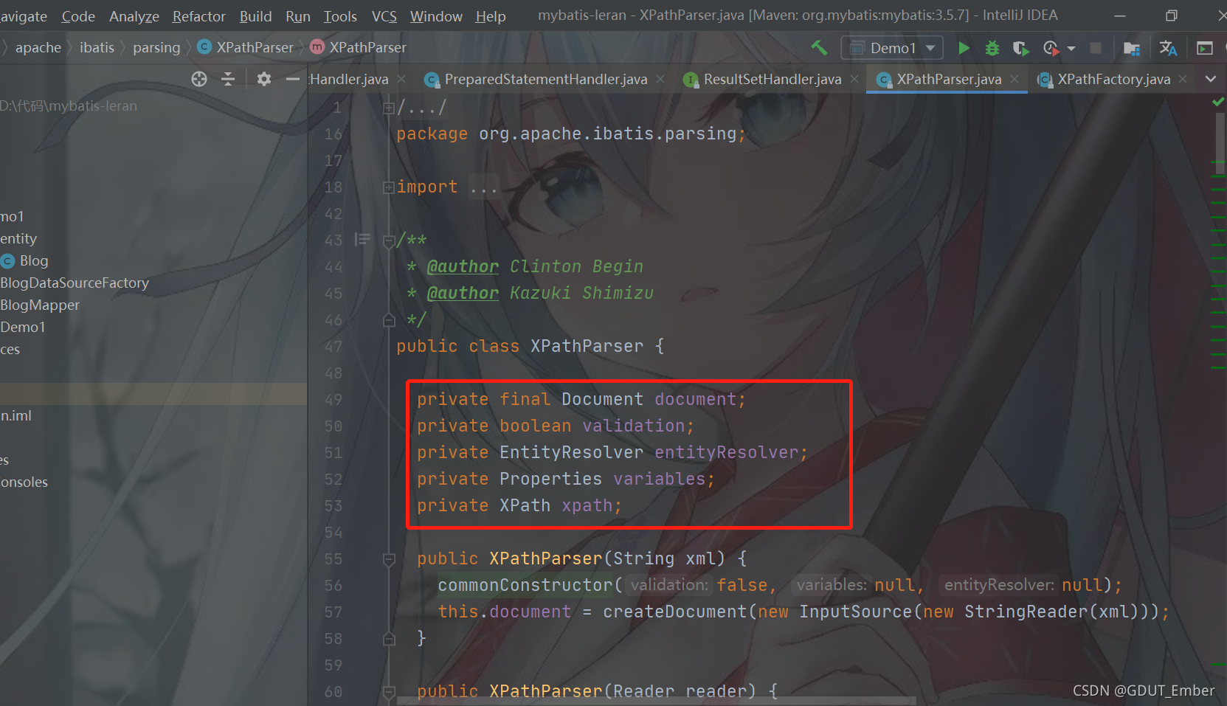Screen dimensions: 1227x706
Task: Collapse the Javadoc comment at line 43
Action: [389, 240]
